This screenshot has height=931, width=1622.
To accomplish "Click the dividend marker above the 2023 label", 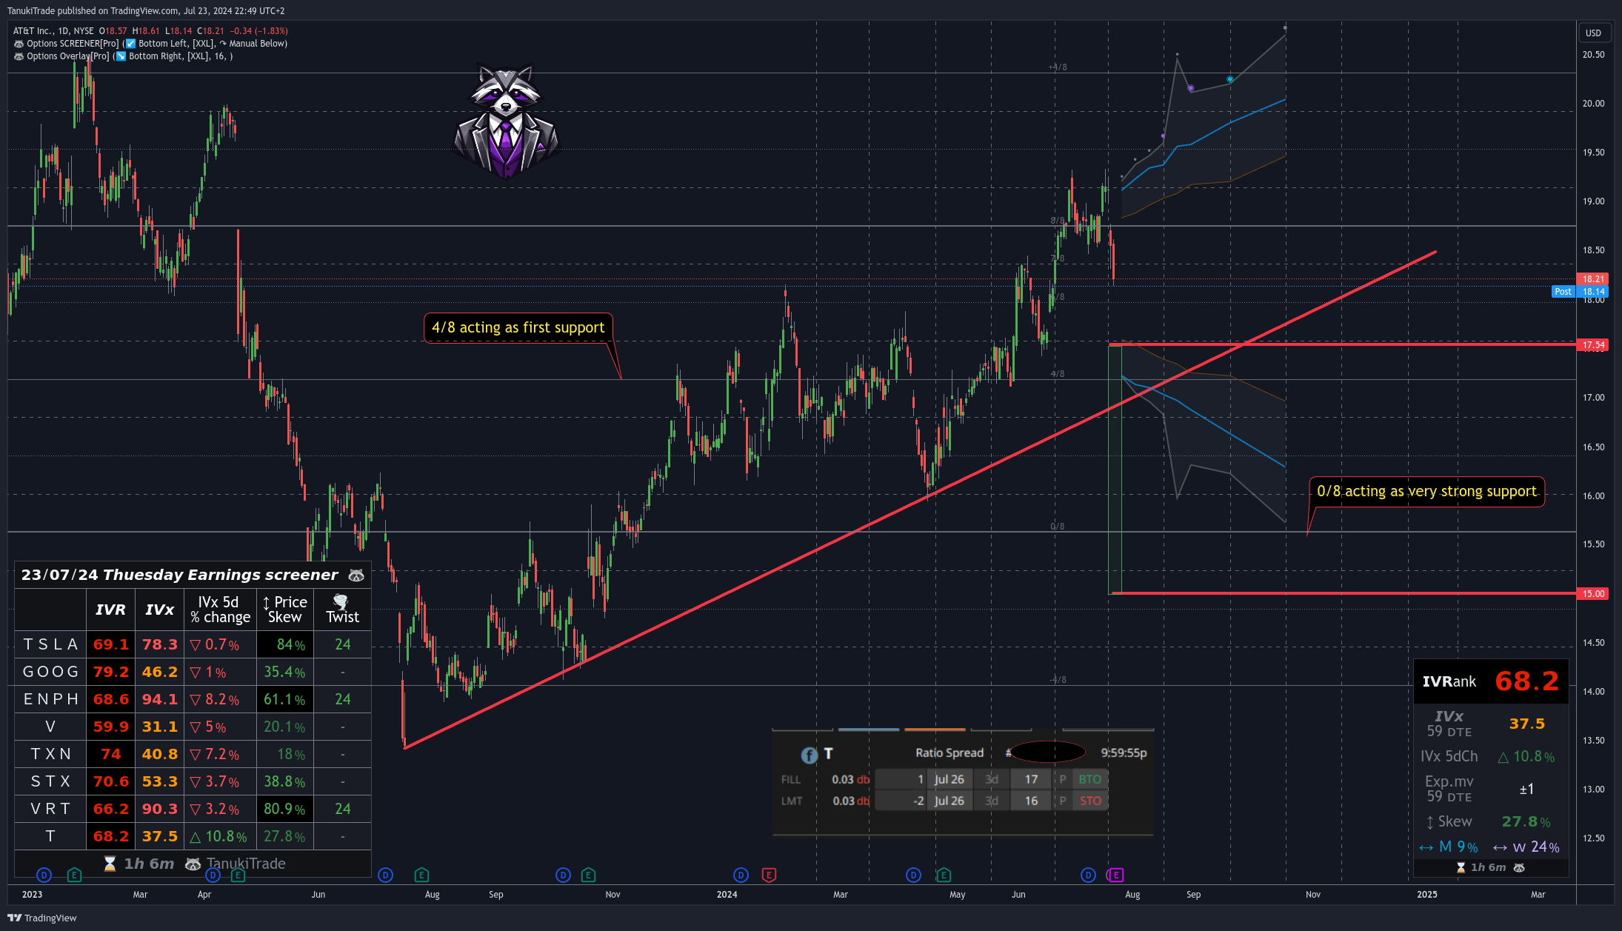I will (44, 875).
